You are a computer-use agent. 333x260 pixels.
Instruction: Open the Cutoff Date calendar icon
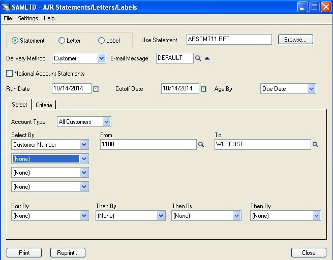(204, 89)
